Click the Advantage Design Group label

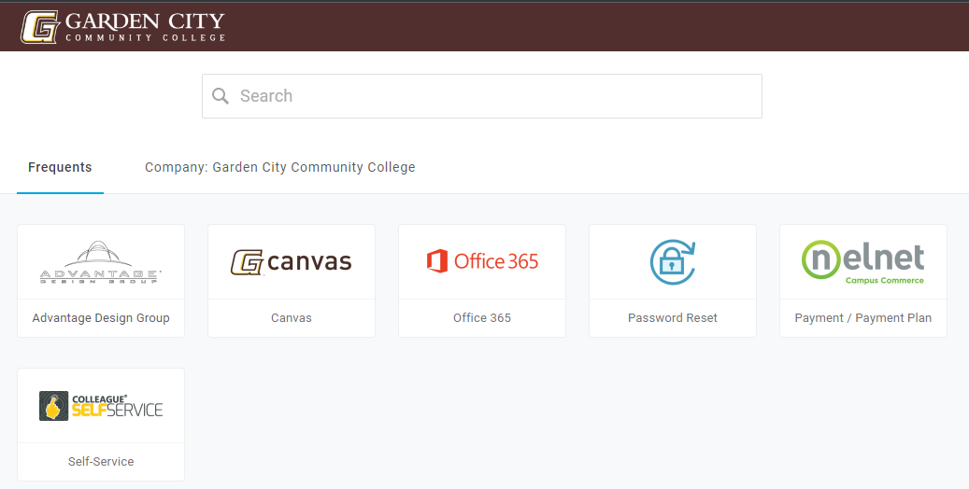(x=101, y=318)
